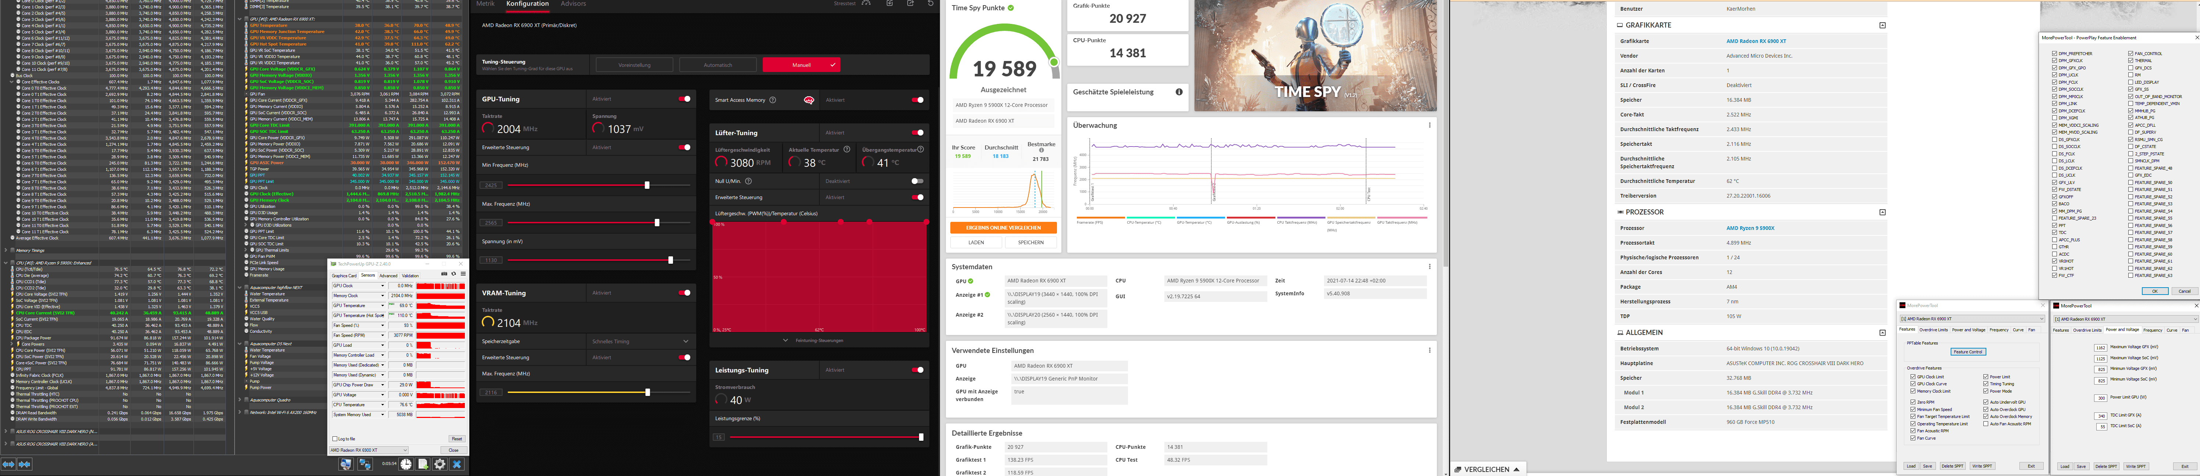Click ERGEBNIS ONLINE VERGLEICHEN button
Screen dimensions: 2200x476
(1004, 228)
